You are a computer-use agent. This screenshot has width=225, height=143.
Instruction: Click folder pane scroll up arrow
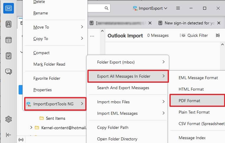tap(102, 31)
